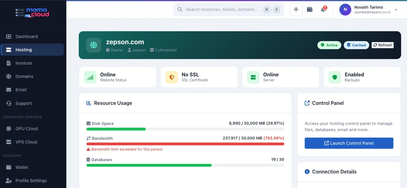Open the VPS Cloud section
This screenshot has width=407, height=188.
coord(33,142)
